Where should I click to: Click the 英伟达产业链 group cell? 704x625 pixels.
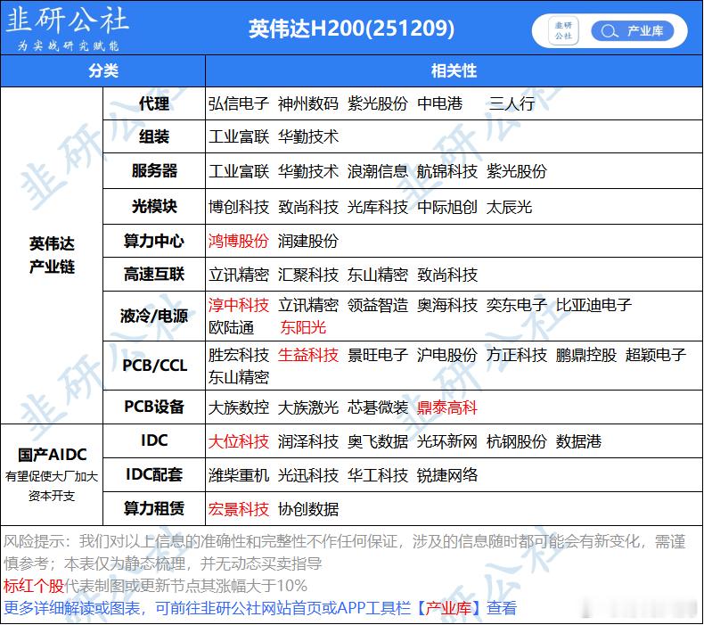(x=52, y=255)
